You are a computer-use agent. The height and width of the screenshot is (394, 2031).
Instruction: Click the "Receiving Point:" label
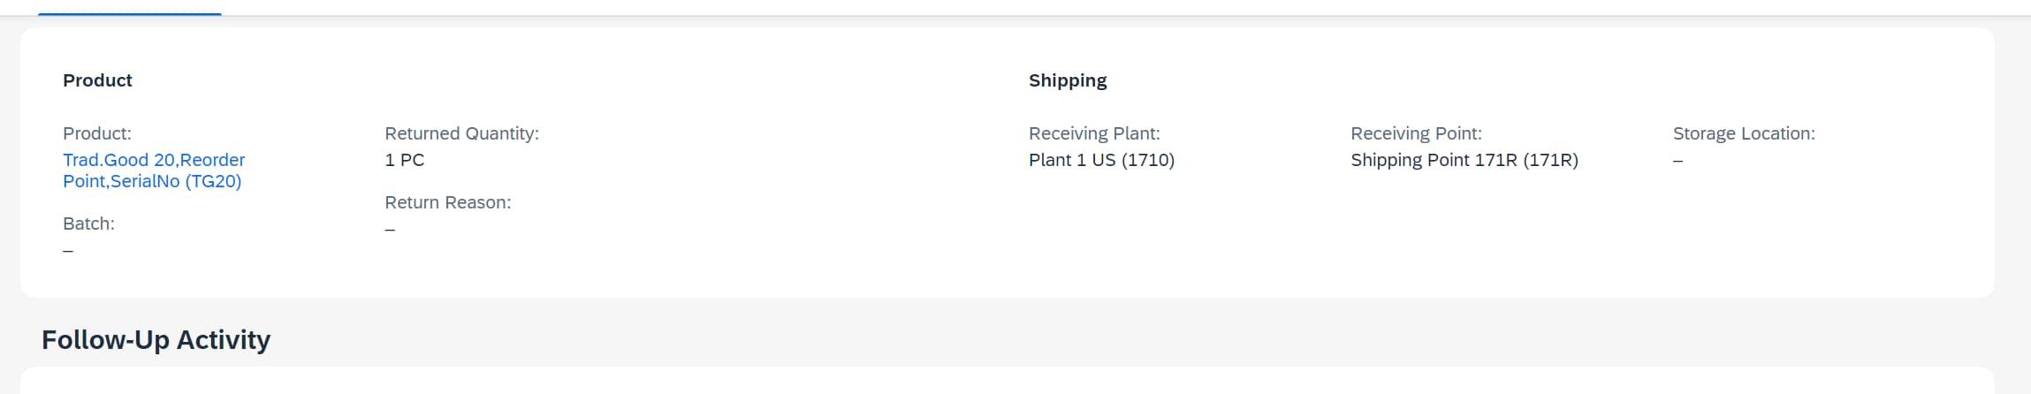coord(1415,133)
